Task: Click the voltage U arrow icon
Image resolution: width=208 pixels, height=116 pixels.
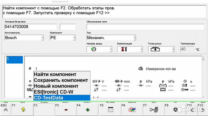Action: 96,81
